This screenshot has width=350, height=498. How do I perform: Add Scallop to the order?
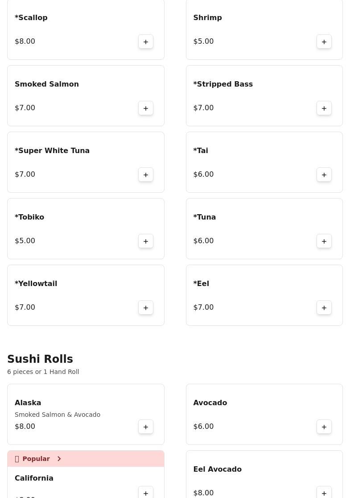coord(146,41)
